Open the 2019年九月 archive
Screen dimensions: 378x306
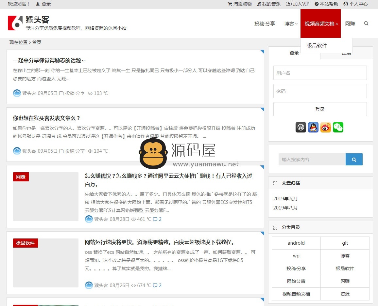pos(285,198)
